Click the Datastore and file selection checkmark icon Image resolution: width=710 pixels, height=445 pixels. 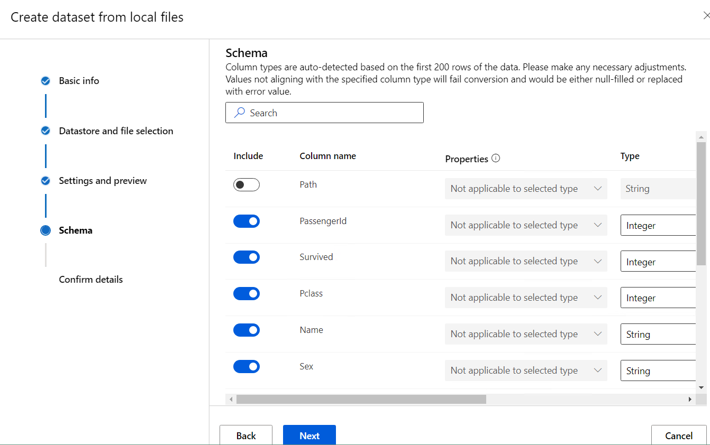[45, 131]
